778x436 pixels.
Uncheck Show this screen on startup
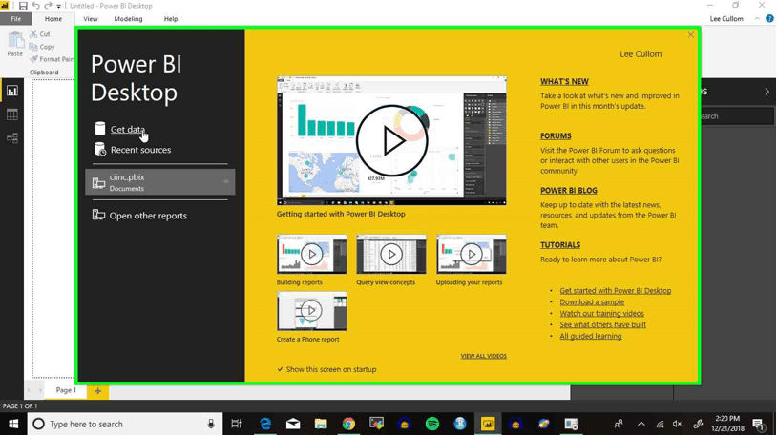click(281, 369)
